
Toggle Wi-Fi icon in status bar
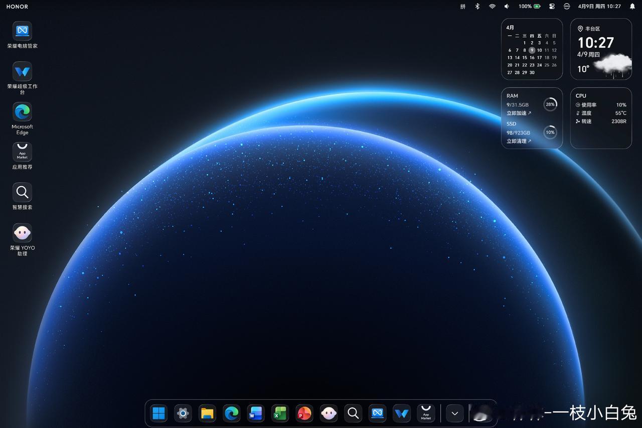pos(492,7)
